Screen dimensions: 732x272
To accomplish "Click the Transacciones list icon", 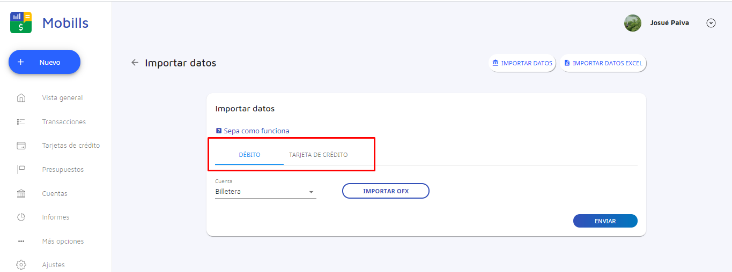I will [21, 122].
